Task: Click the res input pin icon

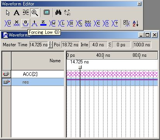Action: [7, 82]
